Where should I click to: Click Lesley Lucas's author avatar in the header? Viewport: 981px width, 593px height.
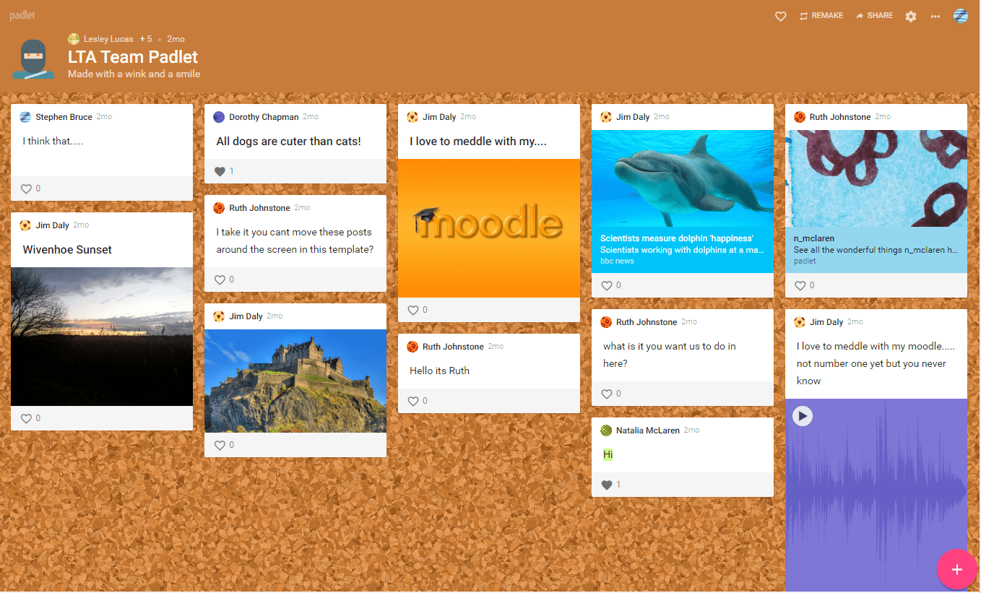(73, 38)
